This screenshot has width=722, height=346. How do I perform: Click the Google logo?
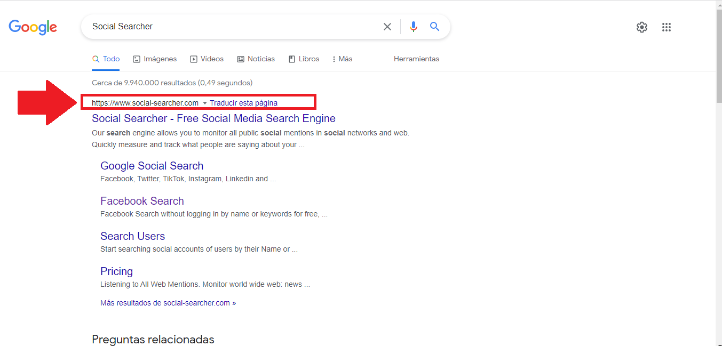click(x=33, y=27)
